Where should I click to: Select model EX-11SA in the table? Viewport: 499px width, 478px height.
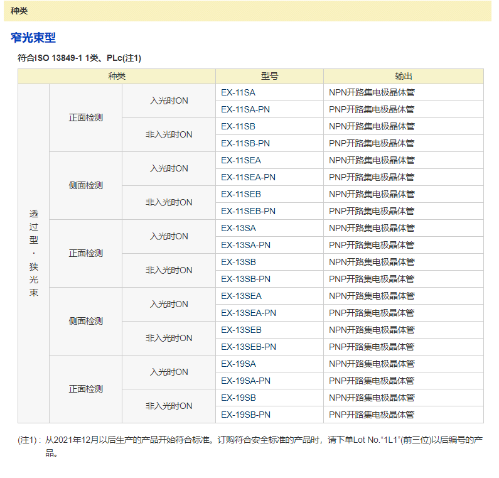pyautogui.click(x=239, y=92)
